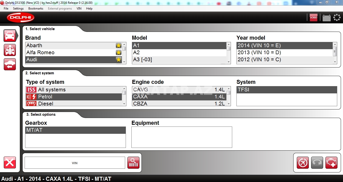Open the Bookmarks menu
The image size is (343, 182).
36,9
